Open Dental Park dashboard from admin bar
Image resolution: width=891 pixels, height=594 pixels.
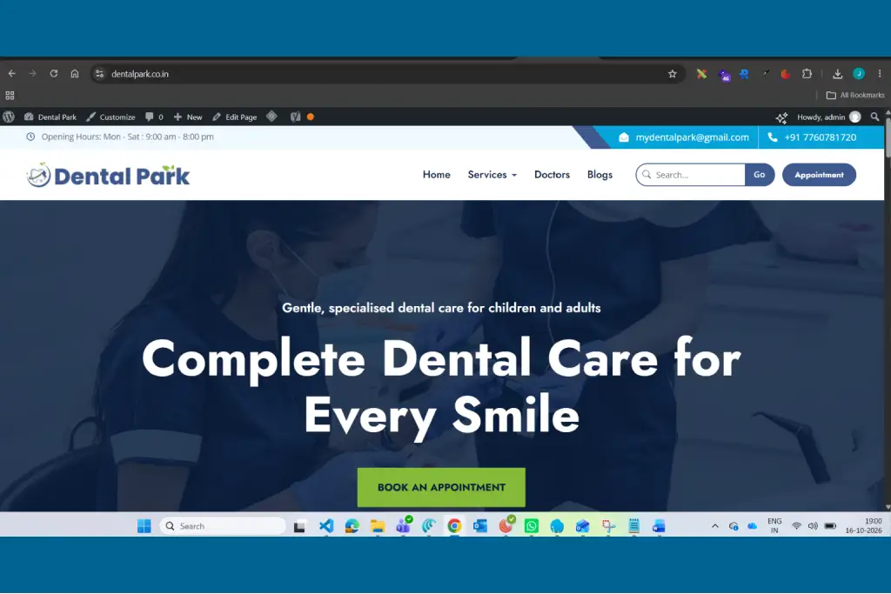50,117
